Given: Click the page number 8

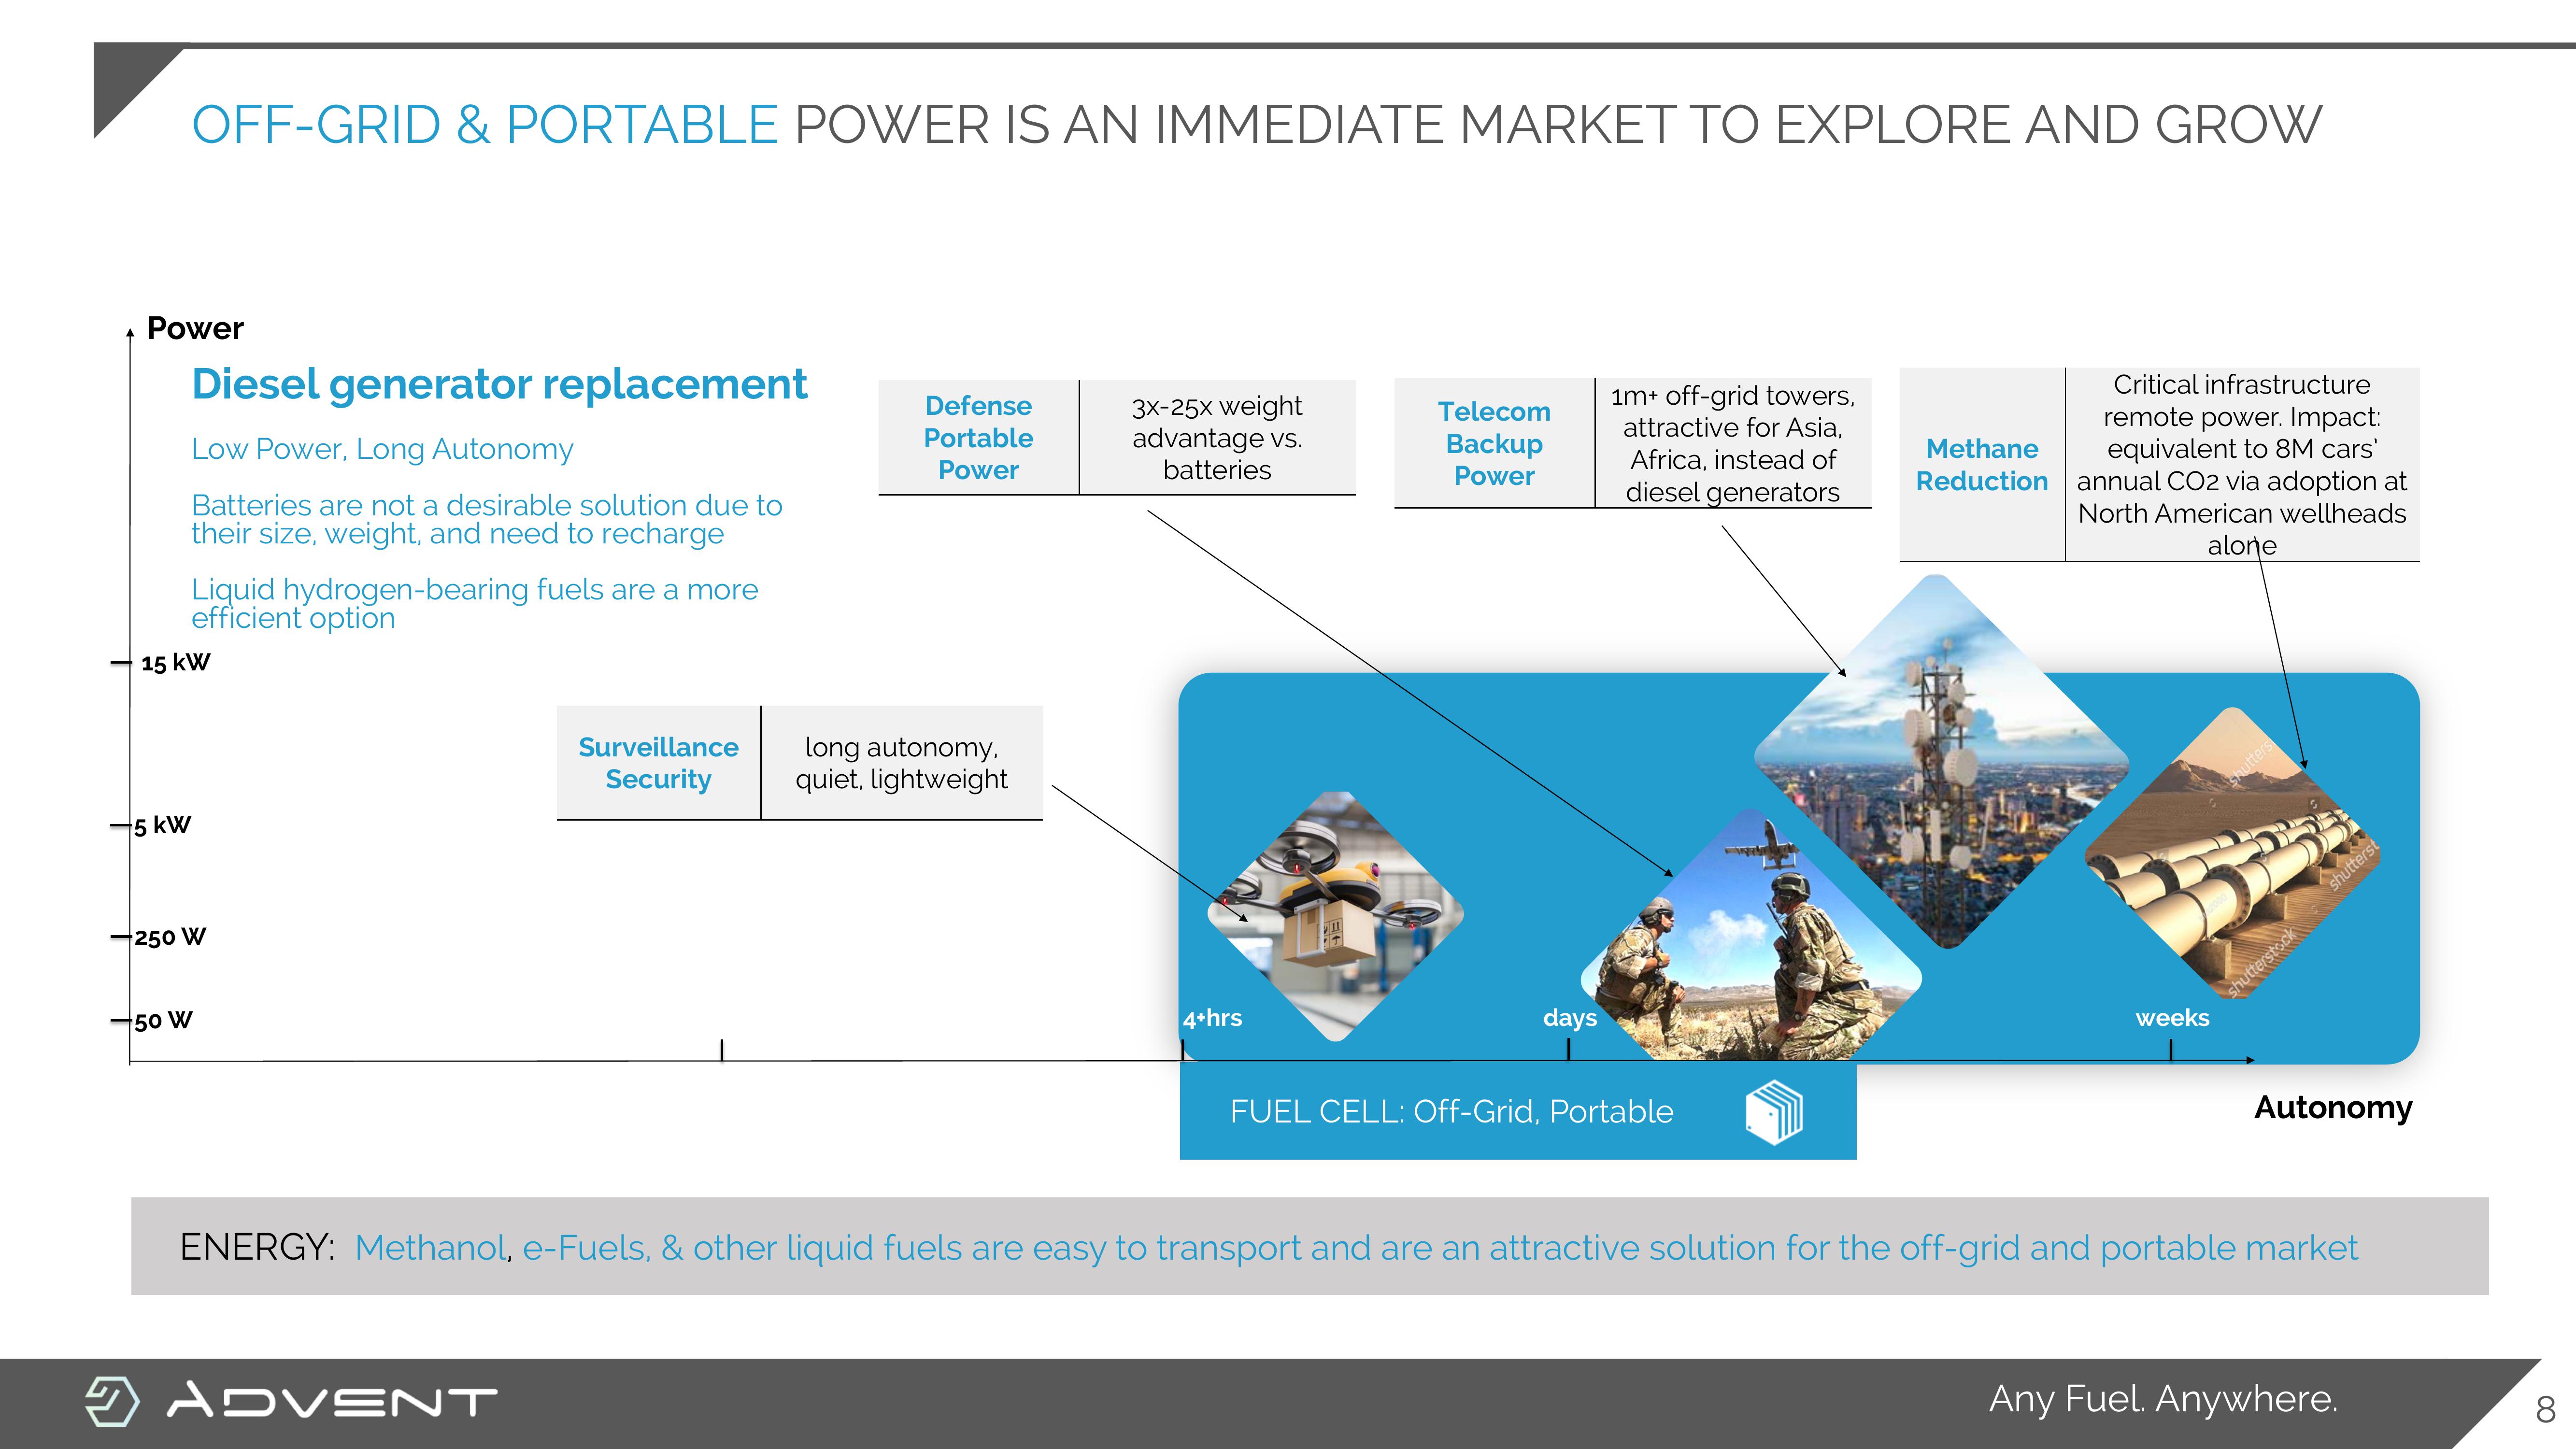Looking at the screenshot, I should [x=2546, y=1411].
